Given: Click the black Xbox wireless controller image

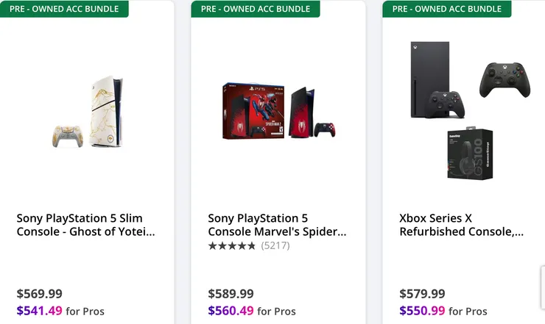Looking at the screenshot, I should click(503, 79).
